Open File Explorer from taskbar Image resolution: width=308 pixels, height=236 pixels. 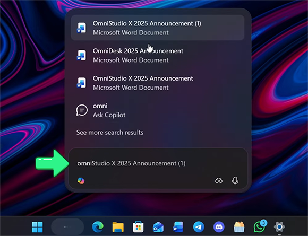[x=118, y=227]
